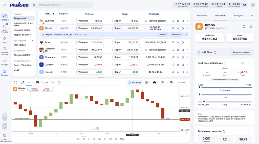The height and width of the screenshot is (144, 259).
Task: Open the hamburger main menu
Action: point(5,5)
